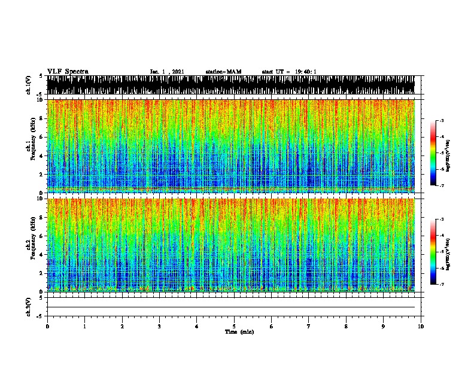Screen dimensions: 474x366
Task: Click the "-3" label on ch.1 color bar
Action: pos(442,120)
